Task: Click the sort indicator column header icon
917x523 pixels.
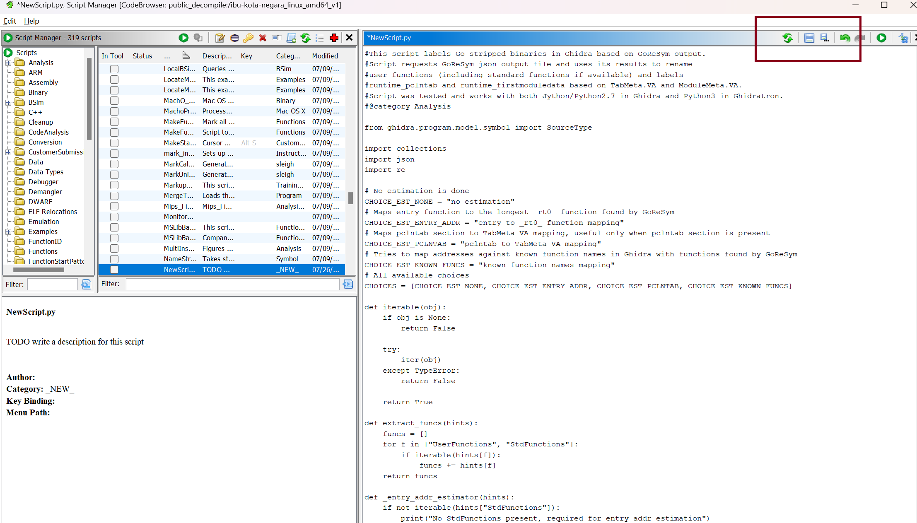Action: click(186, 55)
